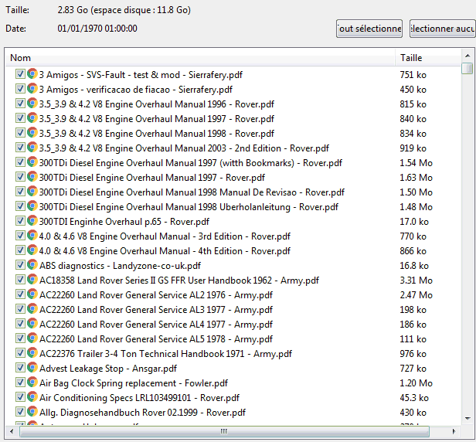This screenshot has height=442, width=476.
Task: Click the icon of 300TDi Manual 1997 - Rover.pdf (1.63 Mo)
Action: coord(32,177)
